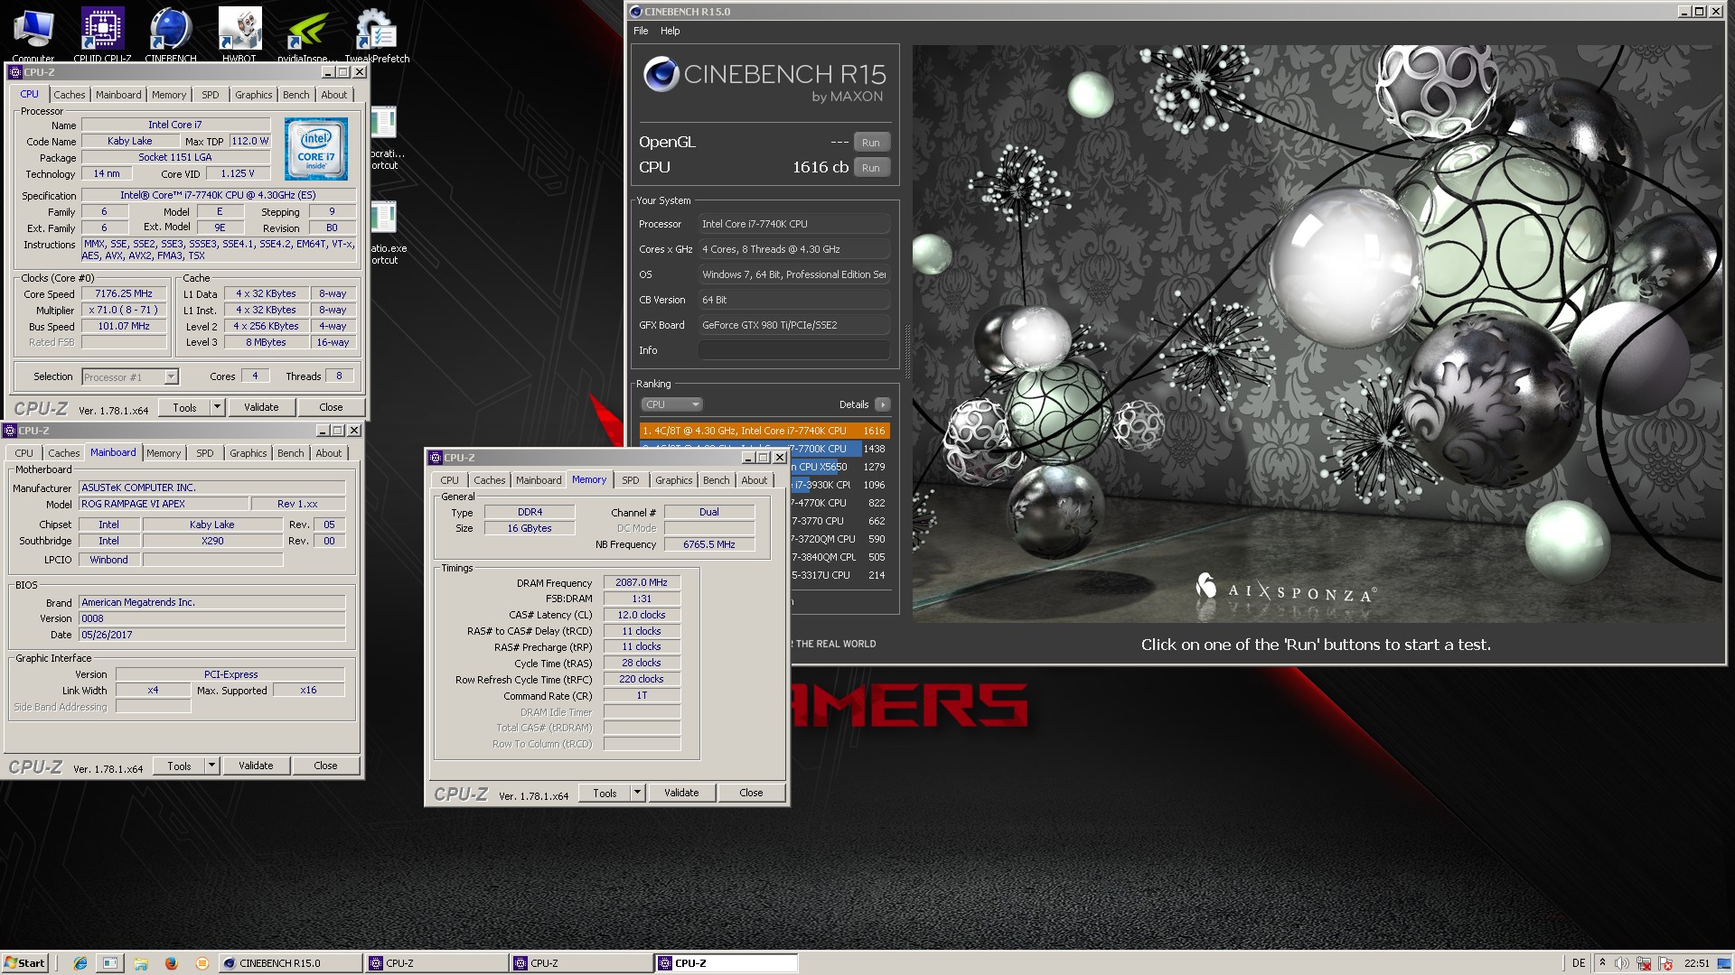
Task: Open the Ranking CPU dropdown in Cinebench
Action: (x=671, y=404)
